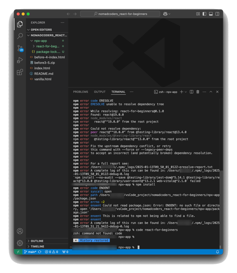This screenshot has width=237, height=273.
Task: Expand the react-for-beg... folder
Action: pyautogui.click(x=47, y=46)
